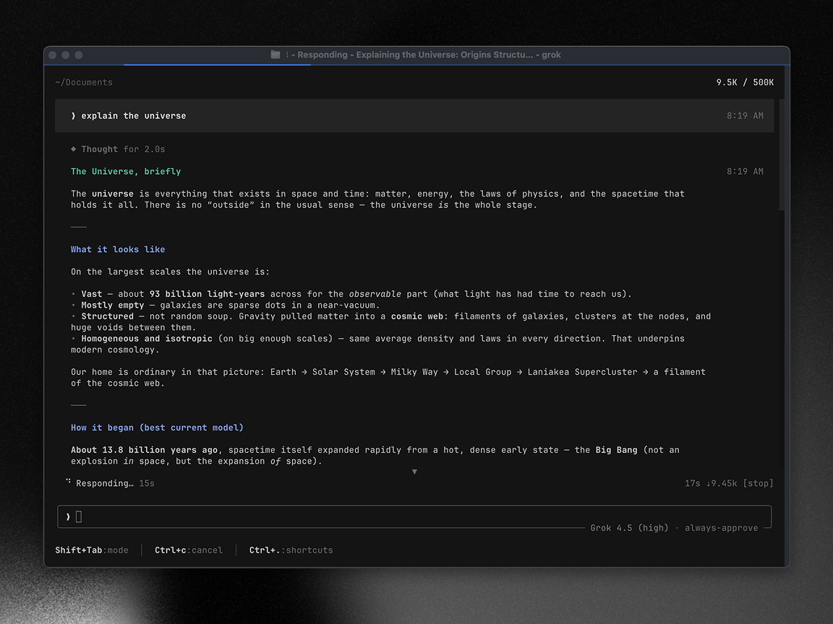This screenshot has width=833, height=624.
Task: Click the 'Mostly empty' bullet text
Action: 113,305
